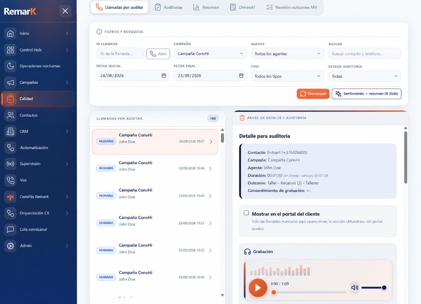Open the Campaña ConvHi dropdown

pyautogui.click(x=210, y=54)
